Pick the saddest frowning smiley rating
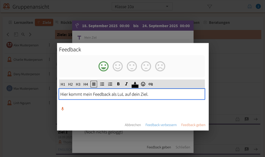 pos(160,66)
